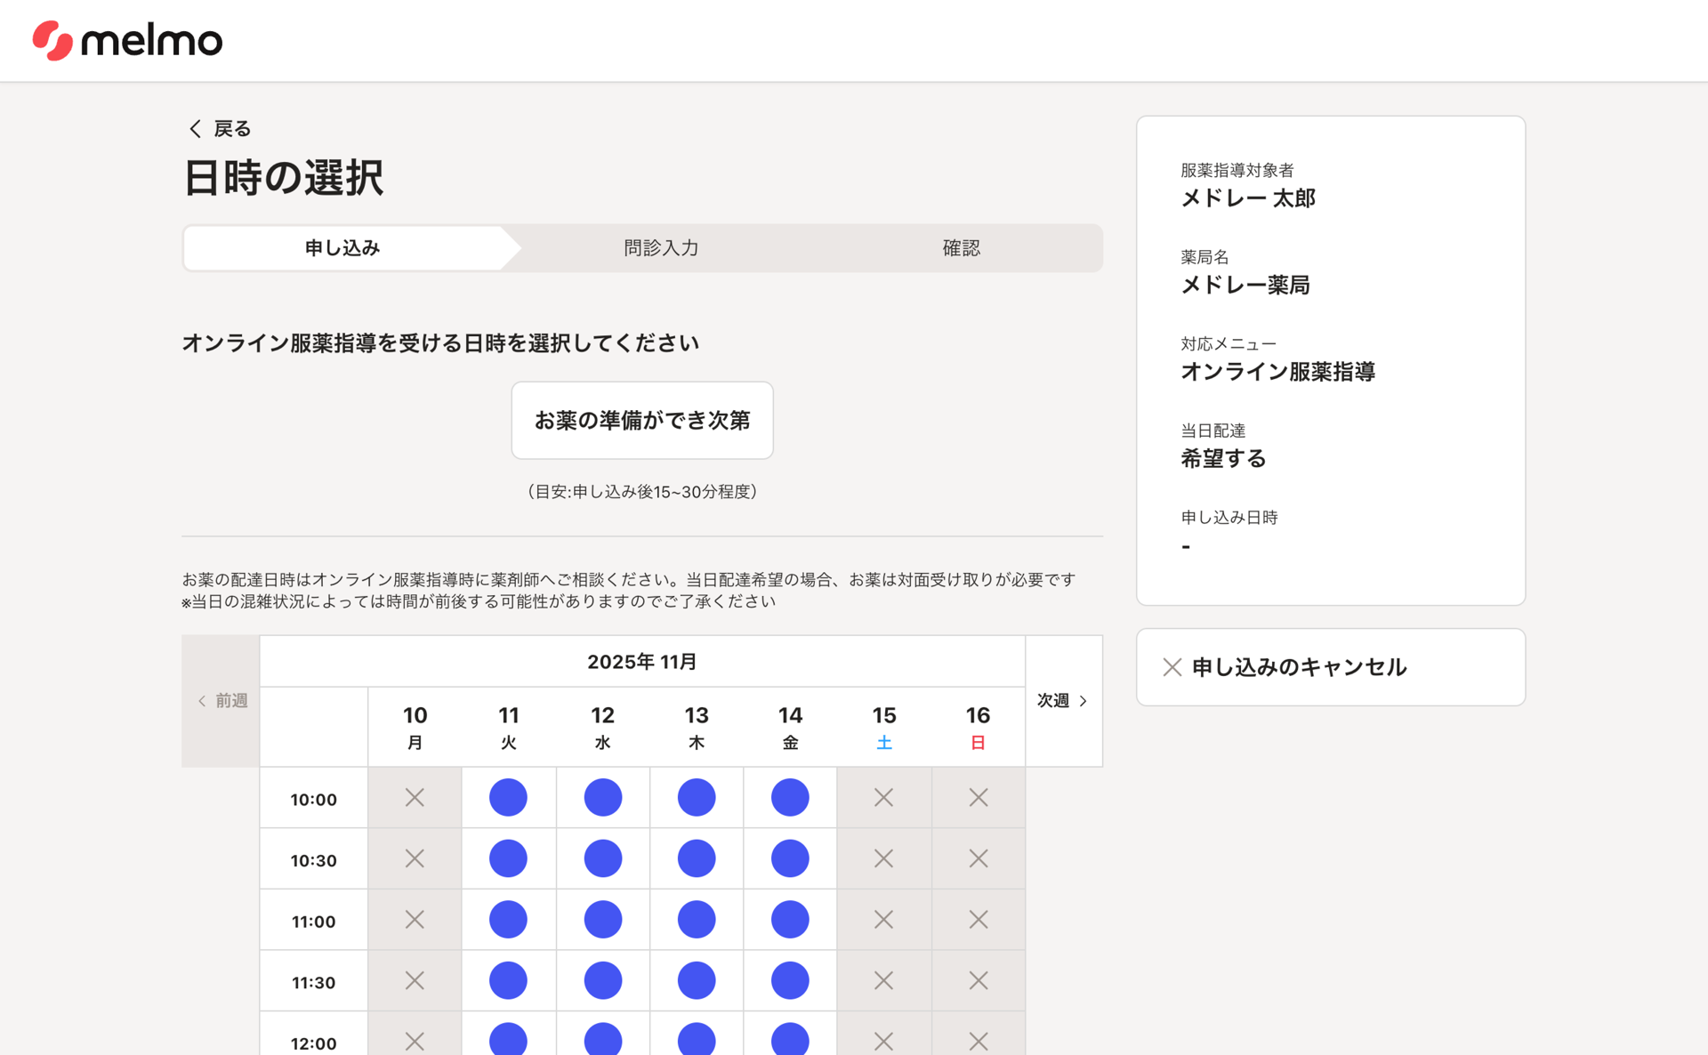Image resolution: width=1708 pixels, height=1055 pixels.
Task: Select the 問診入力 step tab
Action: [x=661, y=248]
